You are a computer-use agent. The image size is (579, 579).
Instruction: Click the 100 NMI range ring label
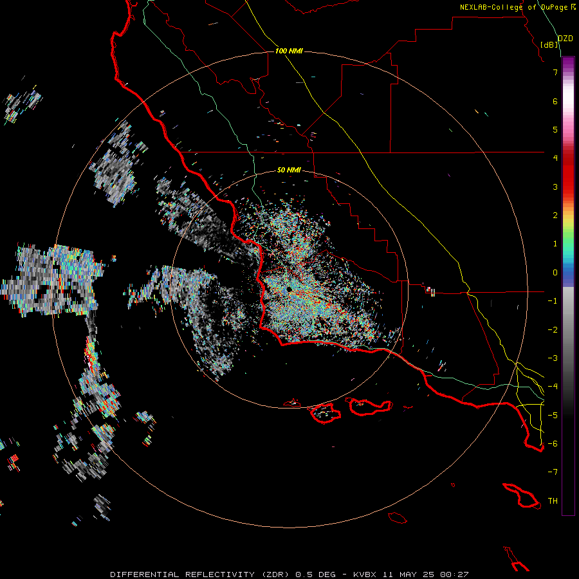[x=289, y=51]
